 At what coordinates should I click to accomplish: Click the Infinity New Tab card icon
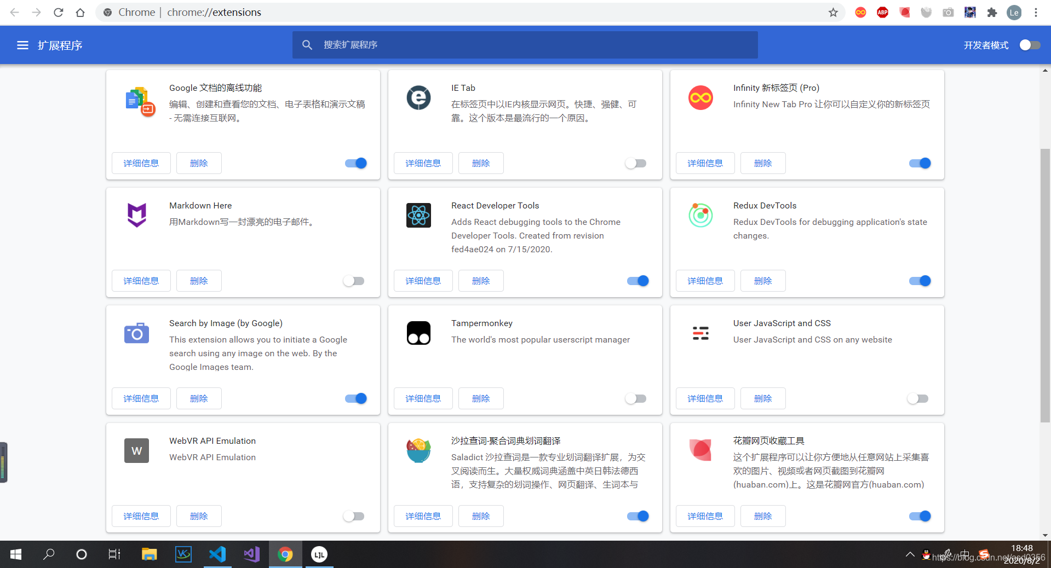700,98
